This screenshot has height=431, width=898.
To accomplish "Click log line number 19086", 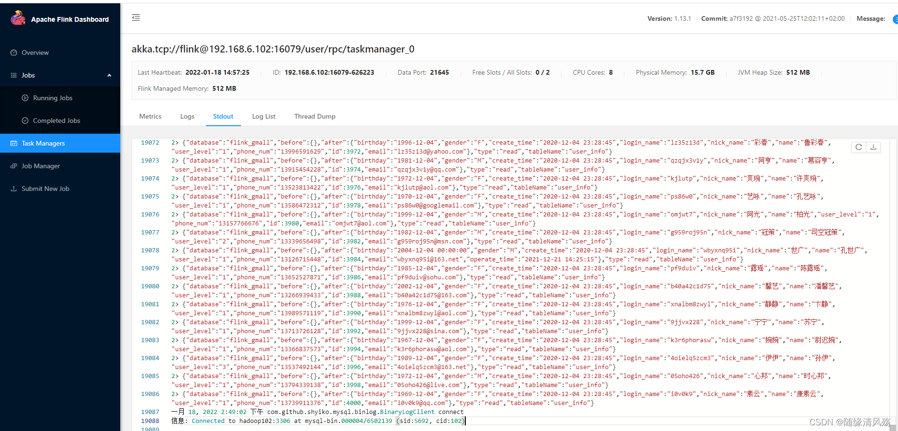I will [150, 394].
